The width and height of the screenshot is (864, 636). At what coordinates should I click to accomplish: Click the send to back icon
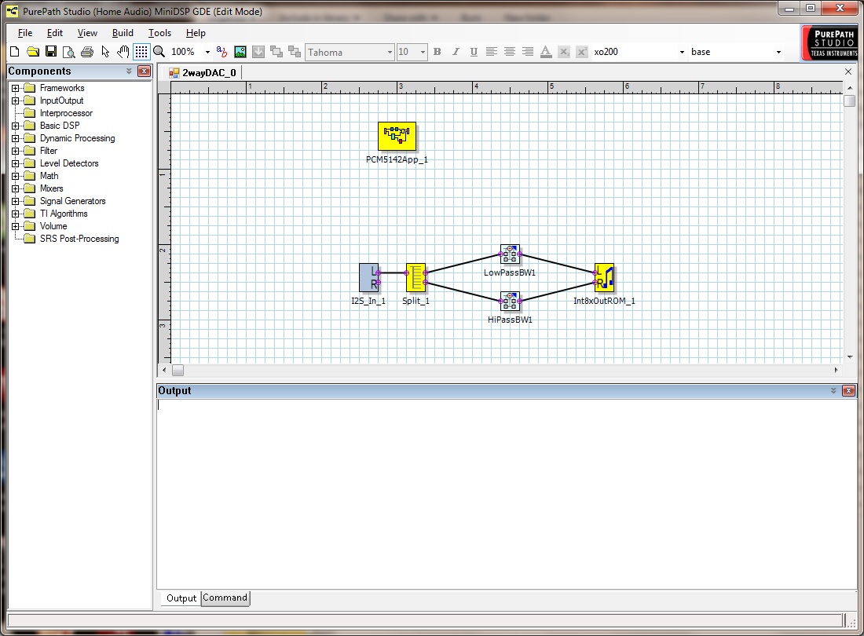(295, 52)
